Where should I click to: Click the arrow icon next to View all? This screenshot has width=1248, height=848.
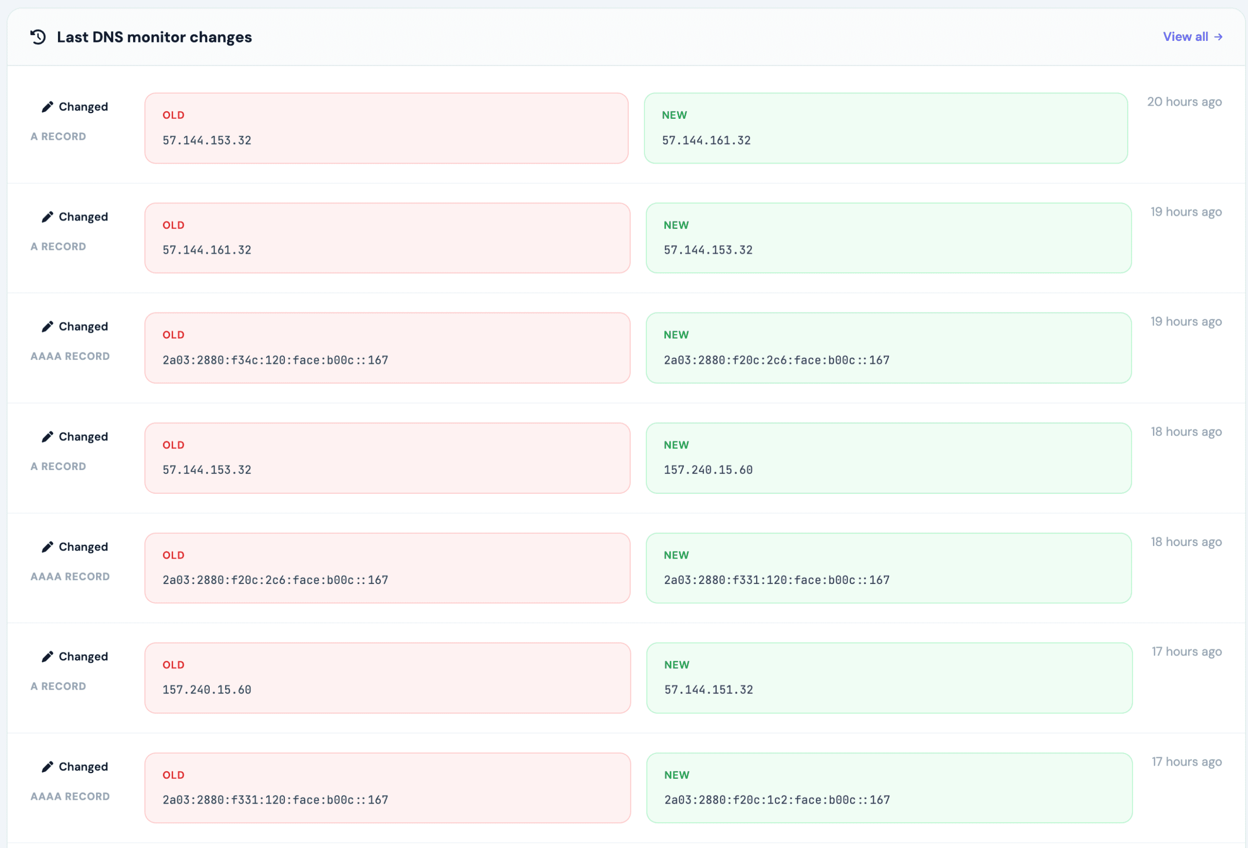coord(1219,37)
